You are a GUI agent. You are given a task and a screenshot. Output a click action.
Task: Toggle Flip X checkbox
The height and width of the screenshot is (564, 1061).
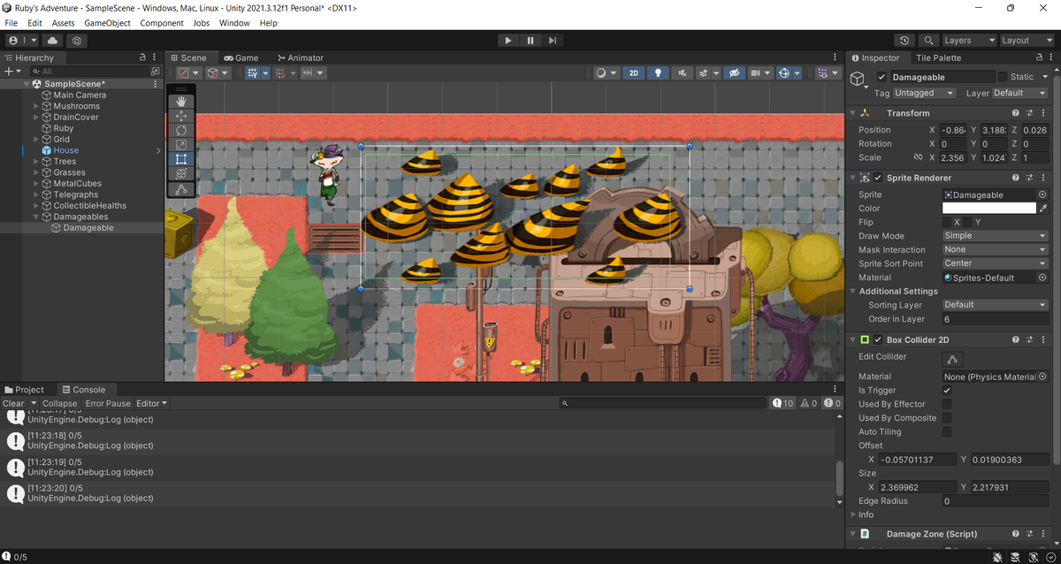pyautogui.click(x=947, y=222)
